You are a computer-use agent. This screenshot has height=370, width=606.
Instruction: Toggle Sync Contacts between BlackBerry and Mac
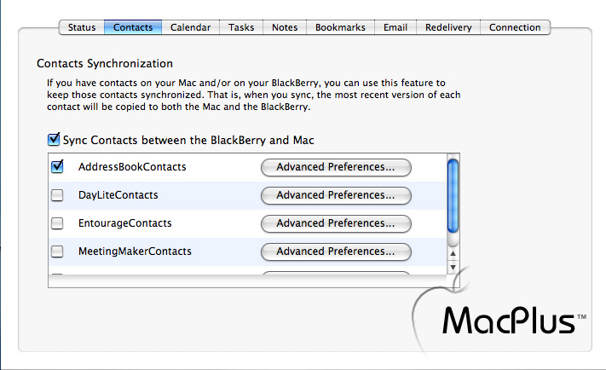point(54,140)
